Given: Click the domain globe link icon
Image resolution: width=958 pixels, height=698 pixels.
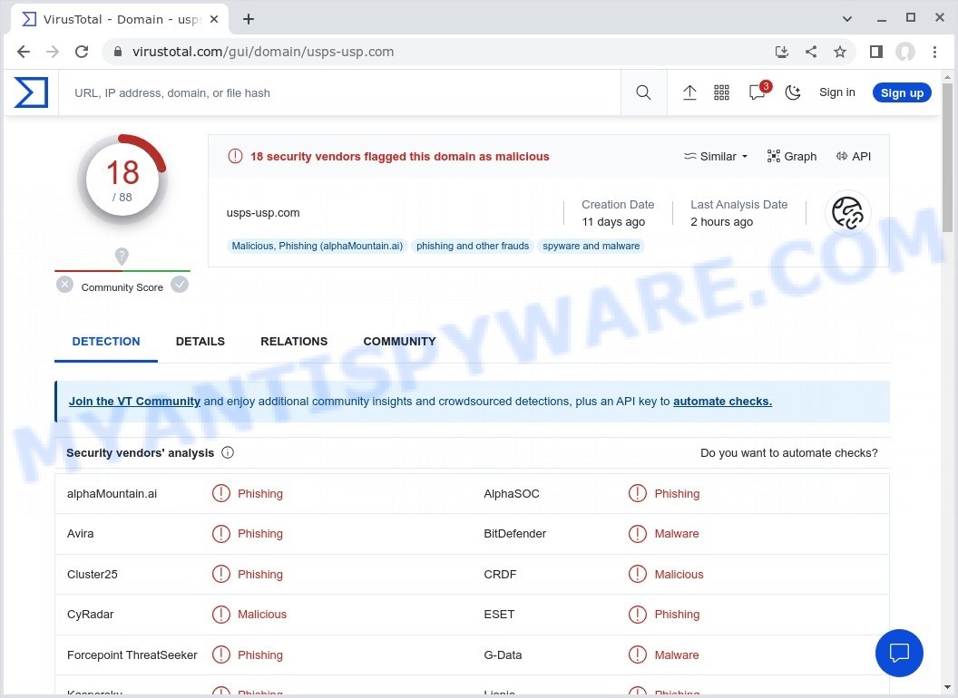Looking at the screenshot, I should click(847, 213).
